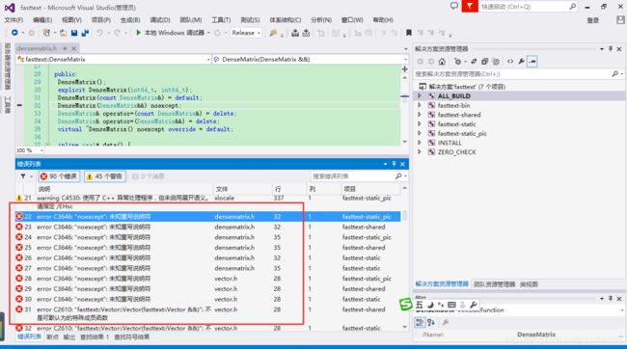
Task: Click the Home icon in Solution Explorer
Action: point(442,61)
